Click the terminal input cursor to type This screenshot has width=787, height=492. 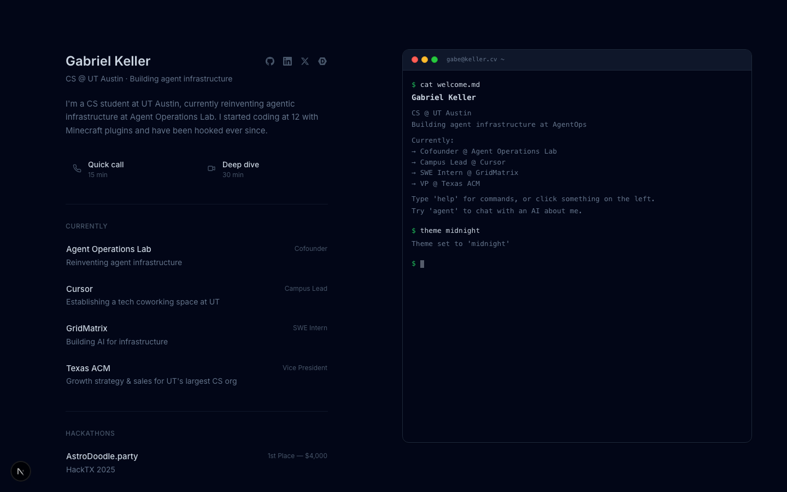422,263
